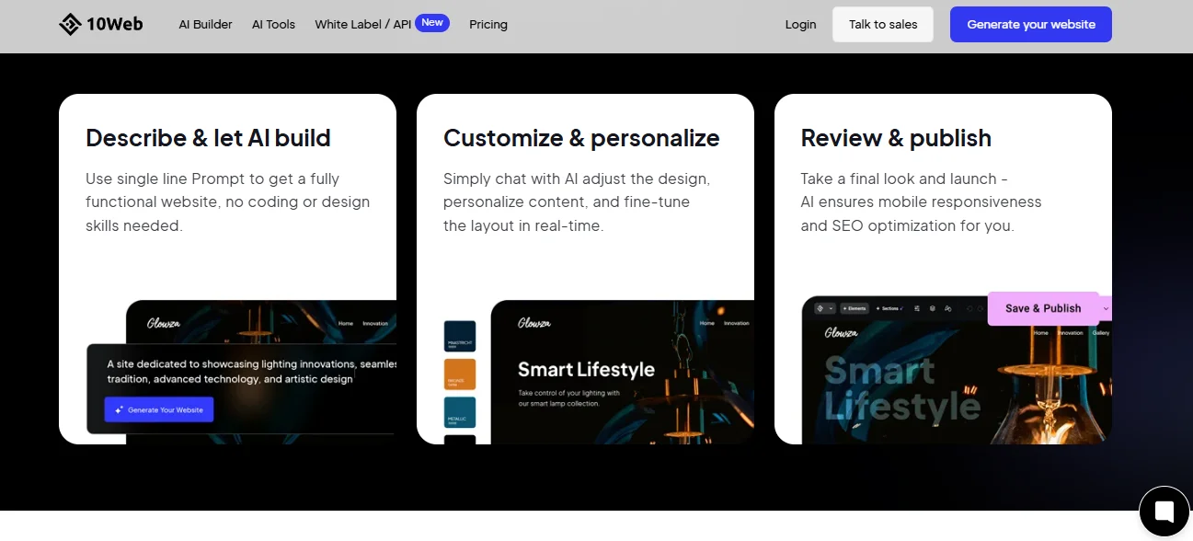Click the New badge
The width and height of the screenshot is (1193, 541).
click(432, 23)
